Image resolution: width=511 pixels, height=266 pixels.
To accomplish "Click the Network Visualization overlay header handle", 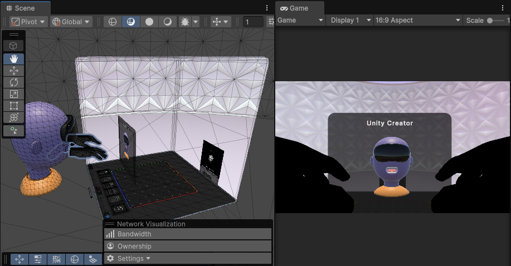I will click(x=110, y=224).
